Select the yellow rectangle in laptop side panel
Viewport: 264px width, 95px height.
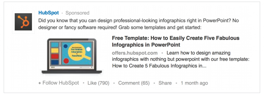(x=55, y=50)
